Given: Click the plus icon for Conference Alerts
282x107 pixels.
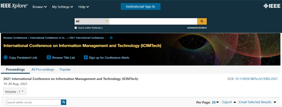Looking at the screenshot, I should 86,58.
